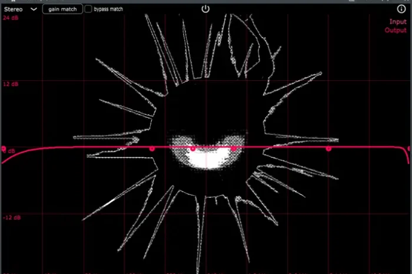Screen dimensions: 412x274
Task: Select the rightmost EQ band node at edge
Action: [x=409, y=149]
